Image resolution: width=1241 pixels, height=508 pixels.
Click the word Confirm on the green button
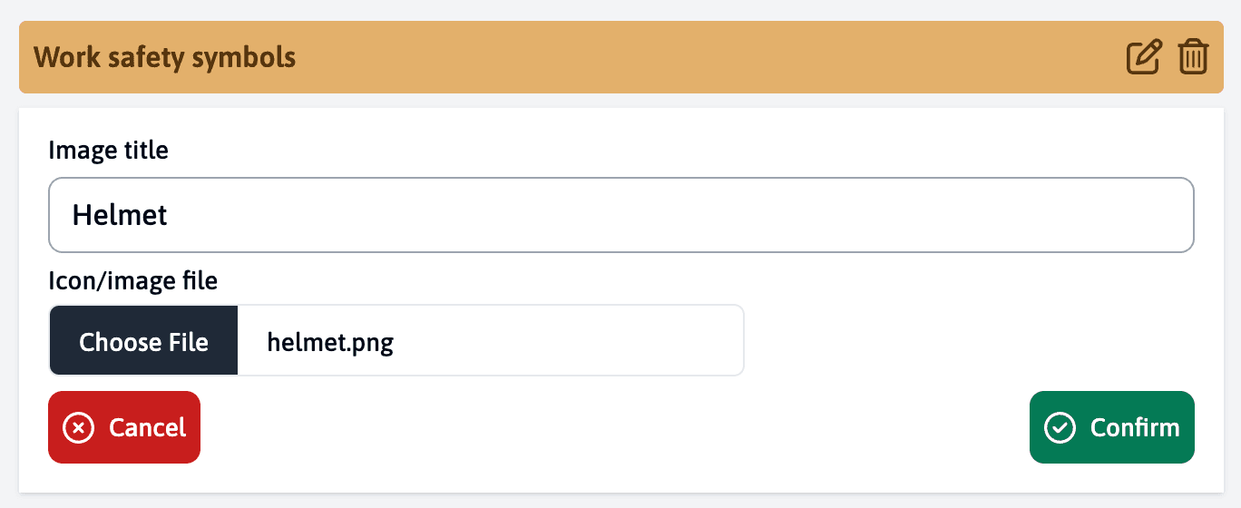point(1134,427)
